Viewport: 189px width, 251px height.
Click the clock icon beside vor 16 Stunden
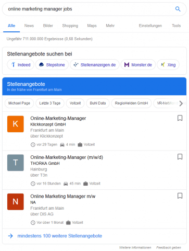click(x=33, y=184)
